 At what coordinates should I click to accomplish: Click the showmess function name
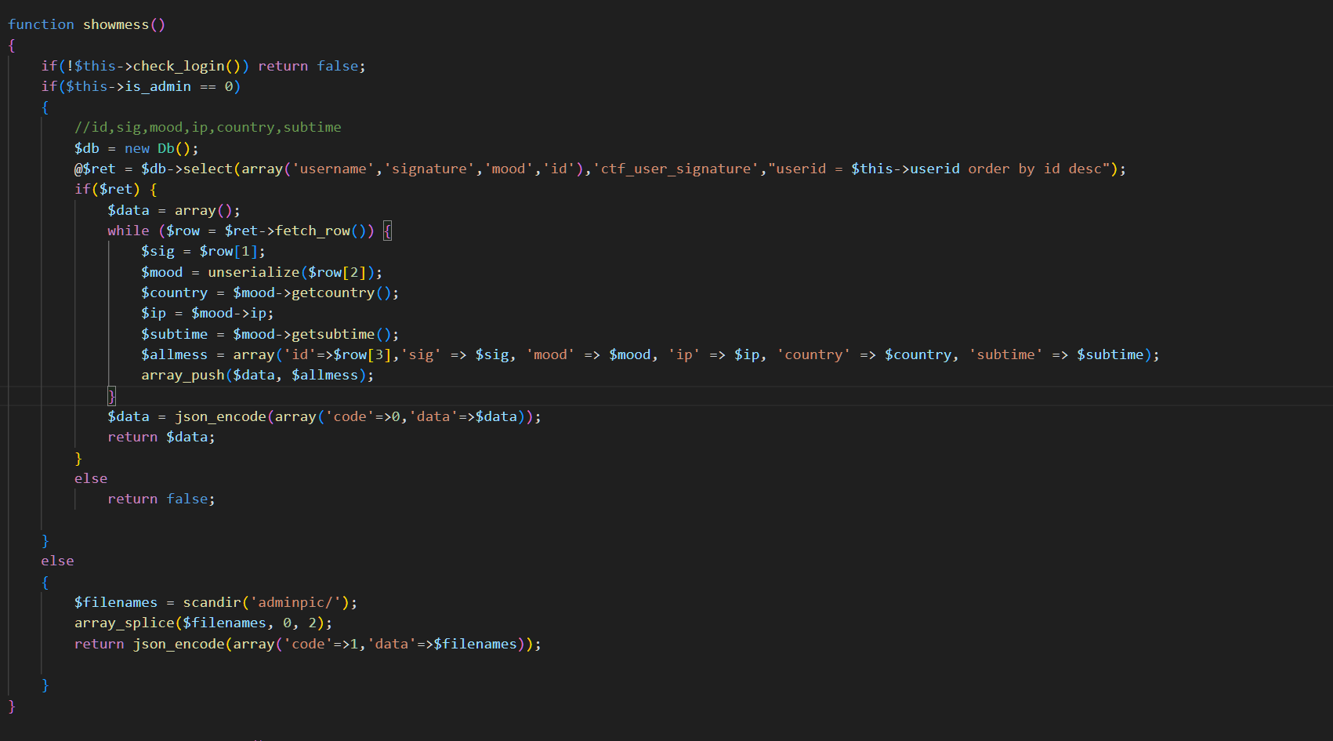pyautogui.click(x=115, y=24)
